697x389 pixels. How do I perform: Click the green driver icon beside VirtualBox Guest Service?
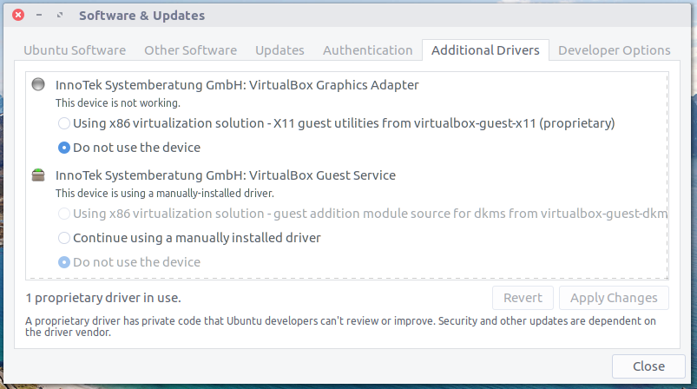(38, 175)
